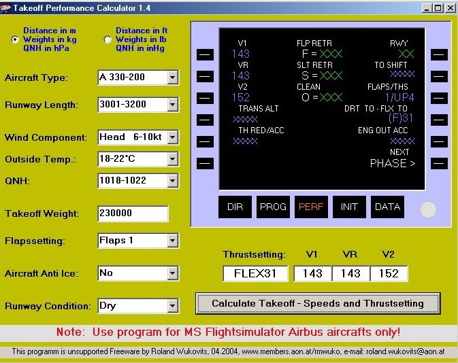Expand the Wind Component dropdown
This screenshot has width=458, height=363.
173,137
